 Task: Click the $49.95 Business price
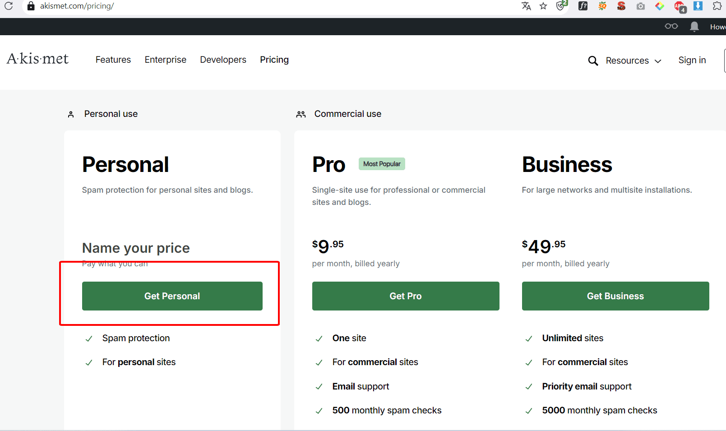[x=544, y=246]
